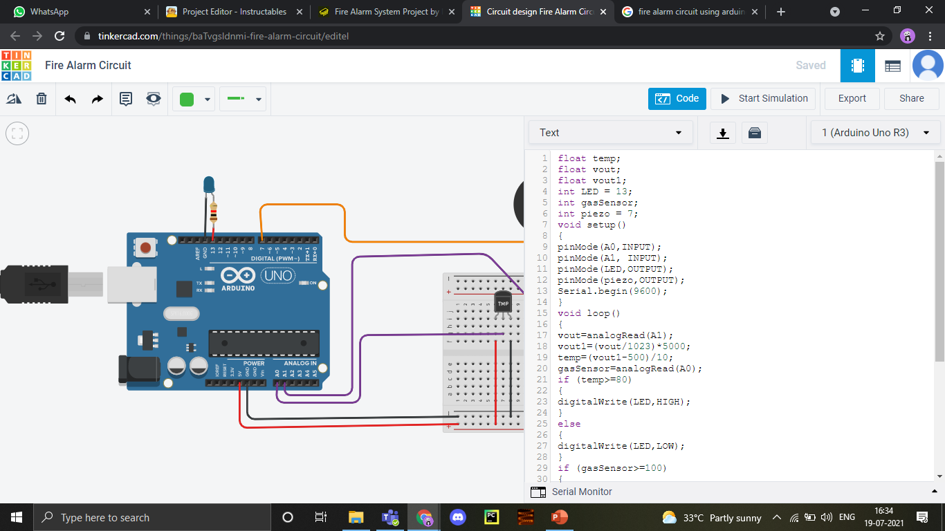Click the Share button
Viewport: 945px width, 531px height.
(x=912, y=99)
